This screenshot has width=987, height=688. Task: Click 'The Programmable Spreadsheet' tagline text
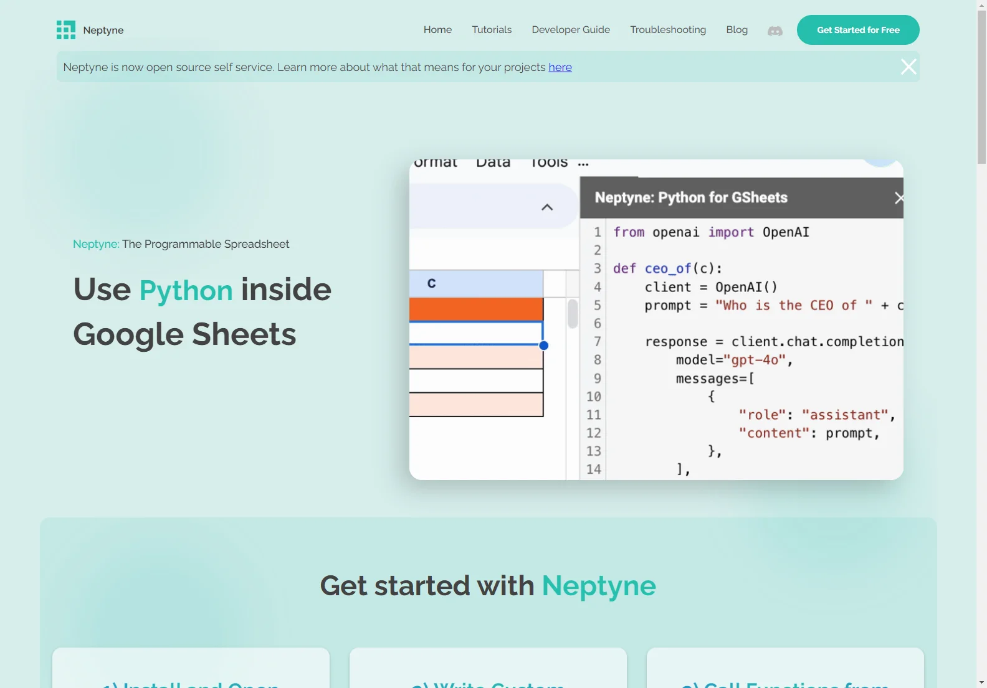206,244
